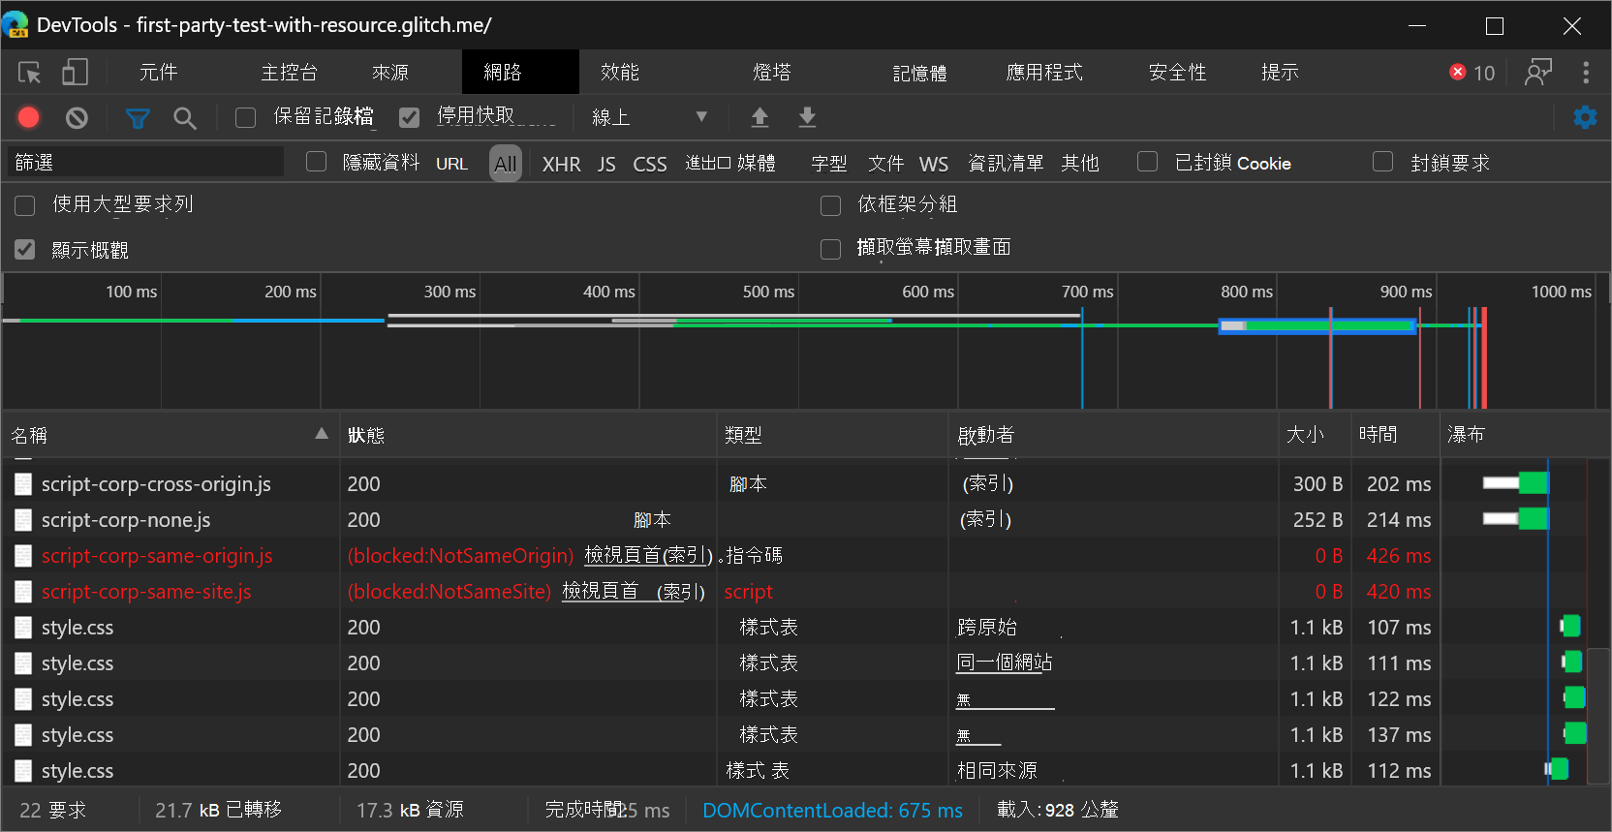Select the script-corp-same-origin.js request name
The width and height of the screenshot is (1612, 832).
[157, 556]
